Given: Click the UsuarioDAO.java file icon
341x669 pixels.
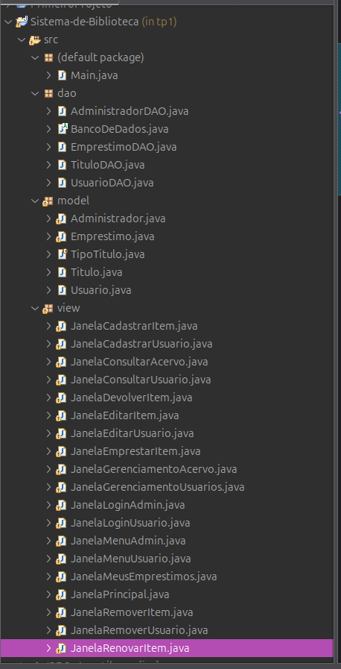Looking at the screenshot, I should pyautogui.click(x=62, y=183).
